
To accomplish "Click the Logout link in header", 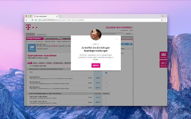I will tap(131, 30).
